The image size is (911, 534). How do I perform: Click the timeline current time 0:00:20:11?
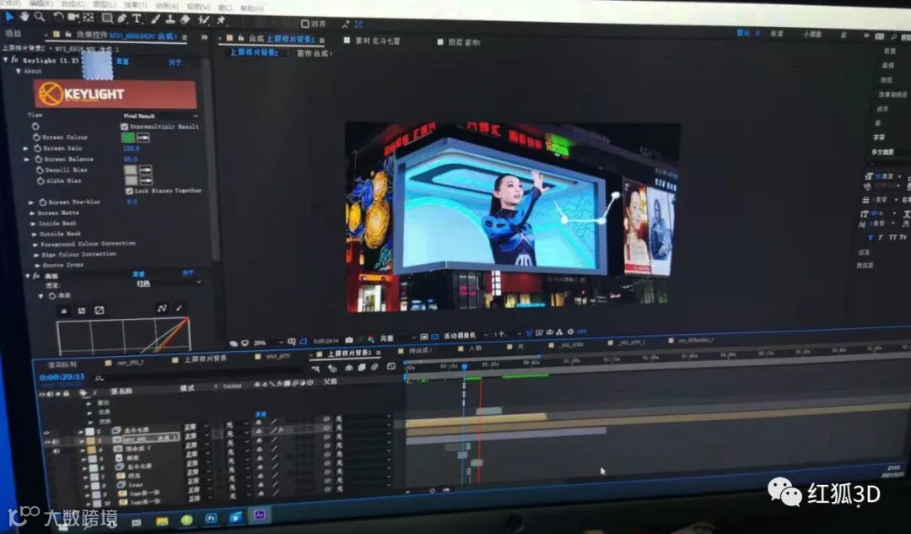(62, 377)
